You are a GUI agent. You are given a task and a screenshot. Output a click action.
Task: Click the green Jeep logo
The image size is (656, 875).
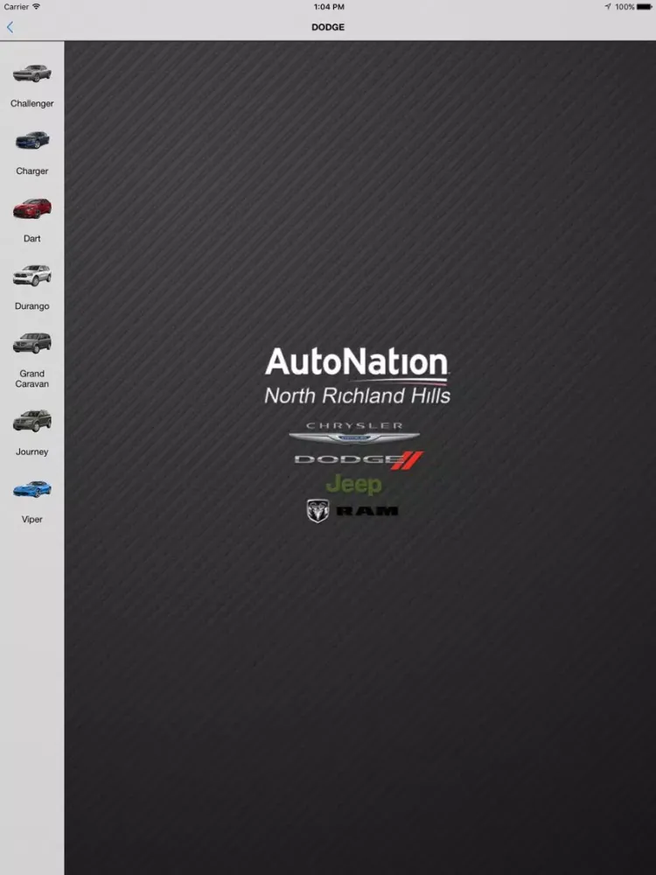[353, 485]
